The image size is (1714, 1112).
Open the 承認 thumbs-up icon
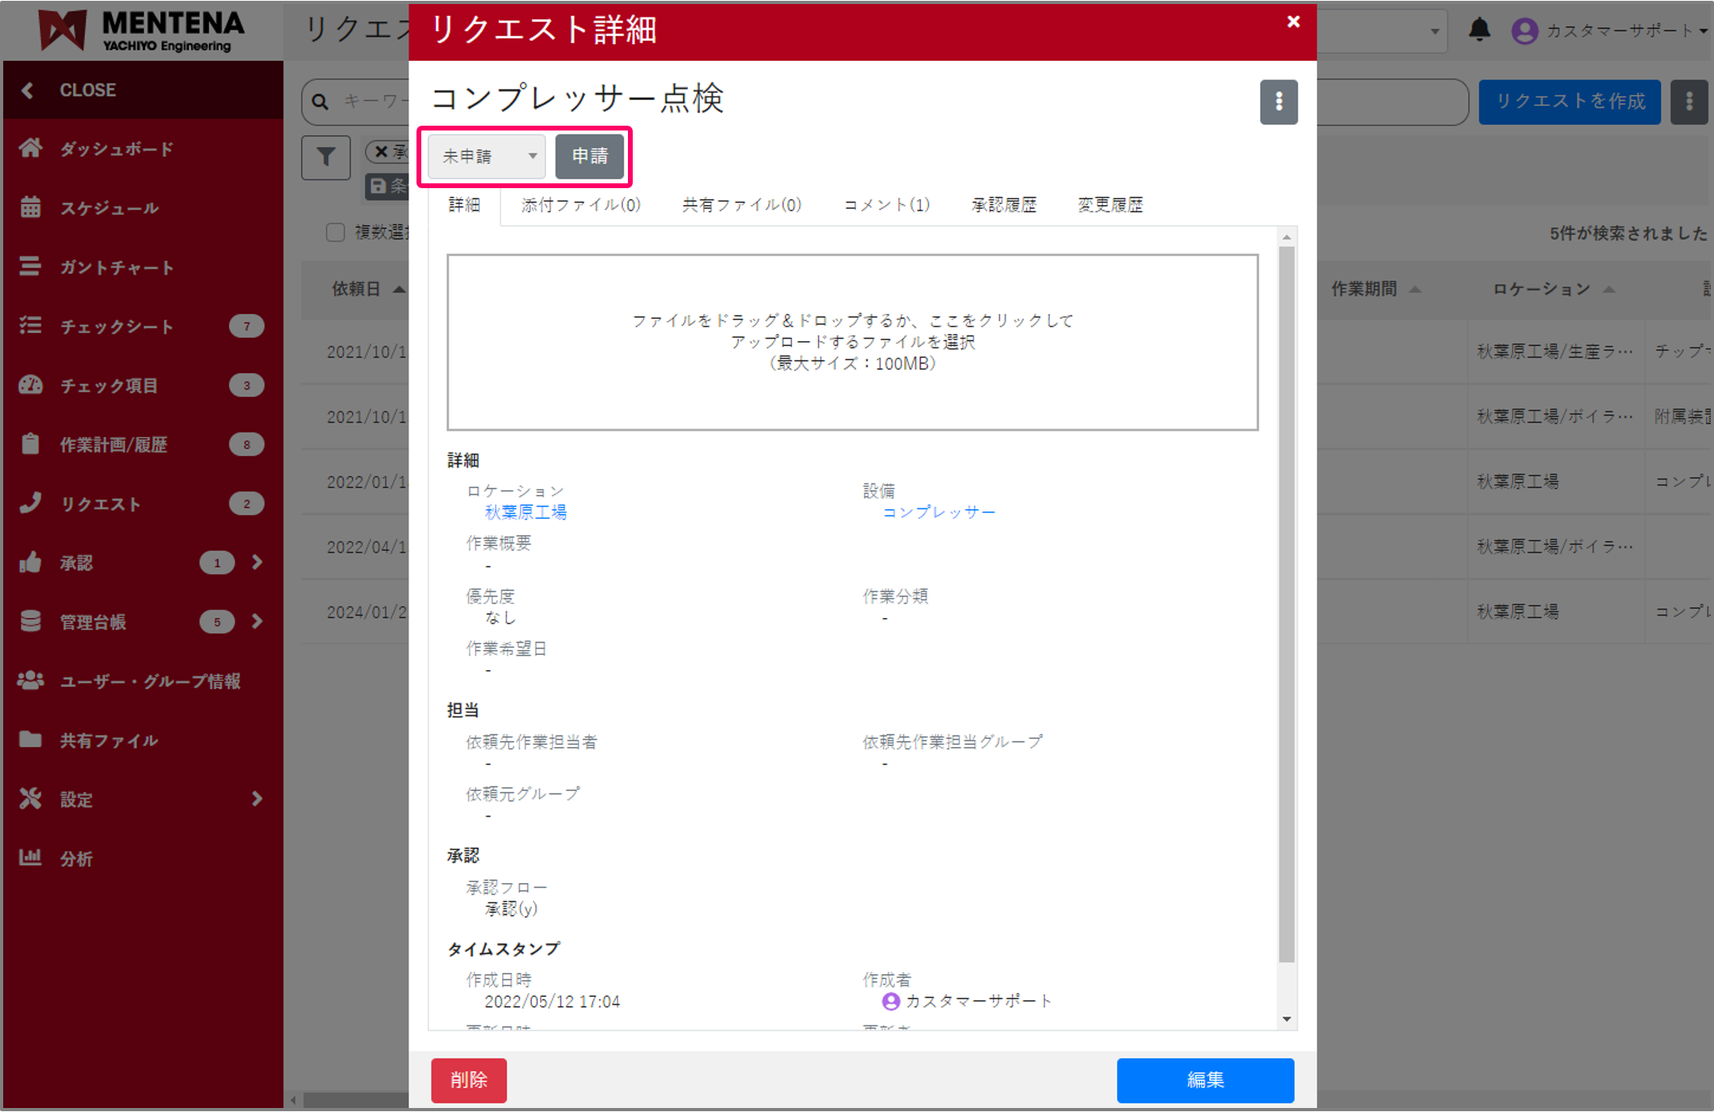(30, 562)
